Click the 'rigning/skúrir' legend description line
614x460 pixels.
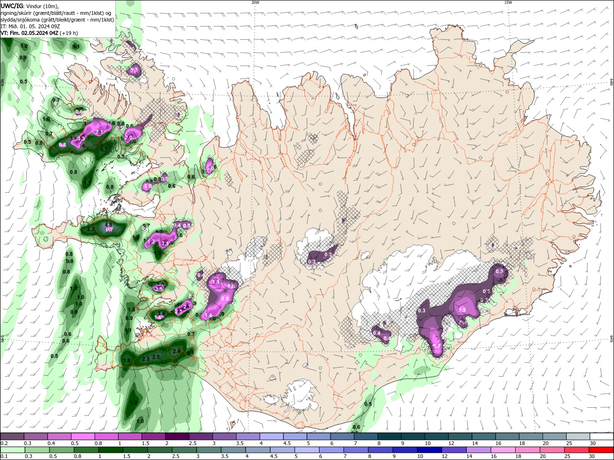56,13
